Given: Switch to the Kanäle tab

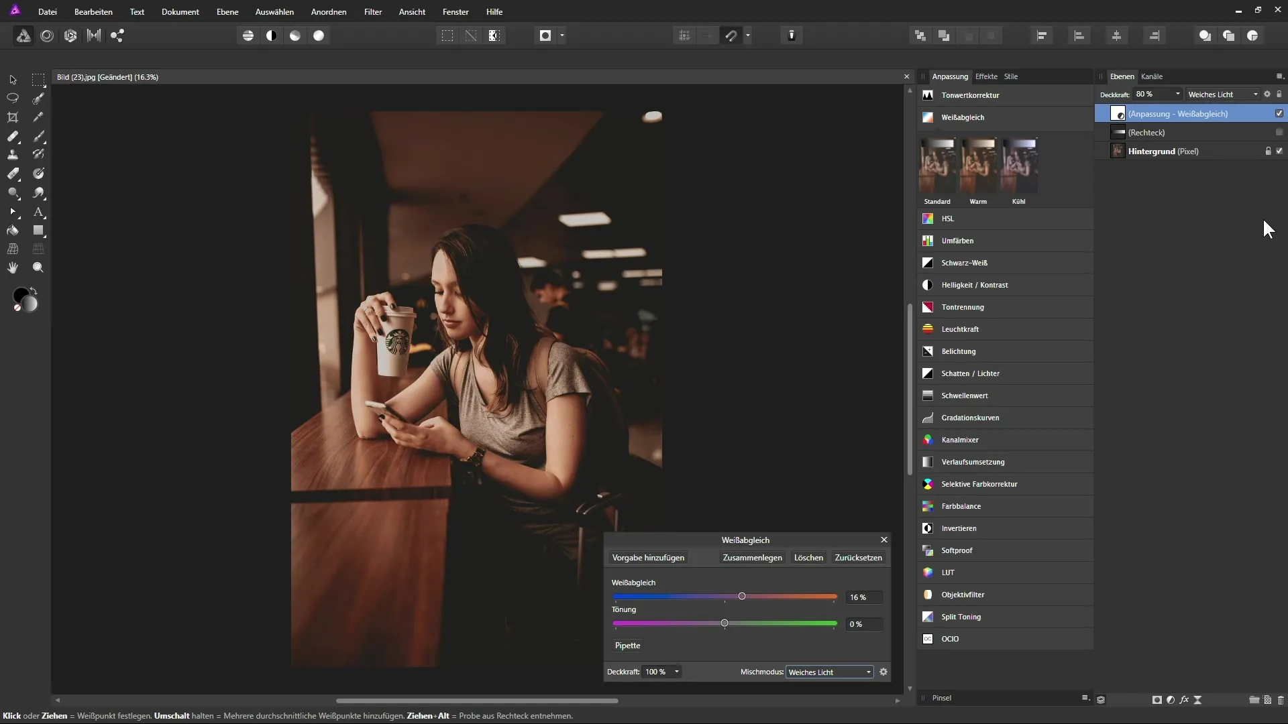Looking at the screenshot, I should tap(1152, 76).
